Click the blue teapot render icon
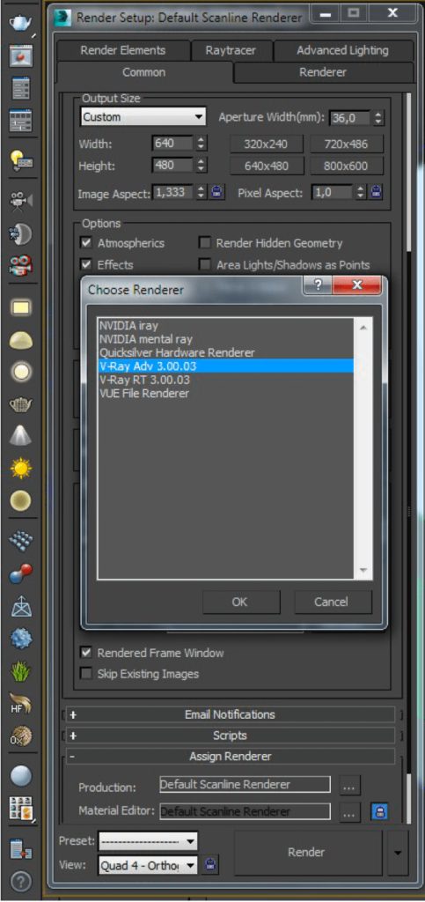Viewport: 425px width, 902px height. tap(20, 23)
